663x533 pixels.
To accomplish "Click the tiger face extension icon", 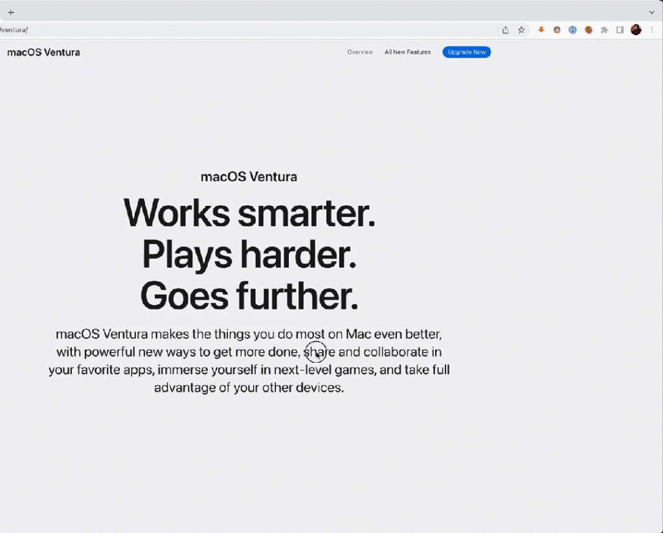I will coord(589,30).
